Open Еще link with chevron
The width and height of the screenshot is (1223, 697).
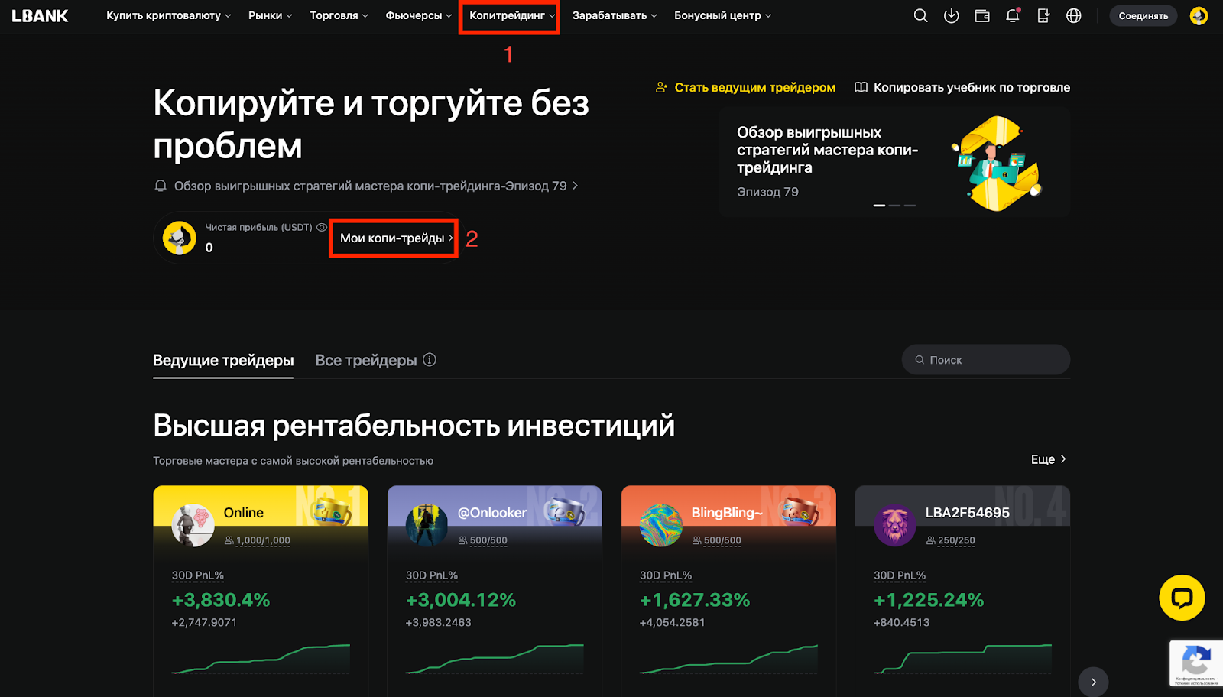tap(1049, 459)
